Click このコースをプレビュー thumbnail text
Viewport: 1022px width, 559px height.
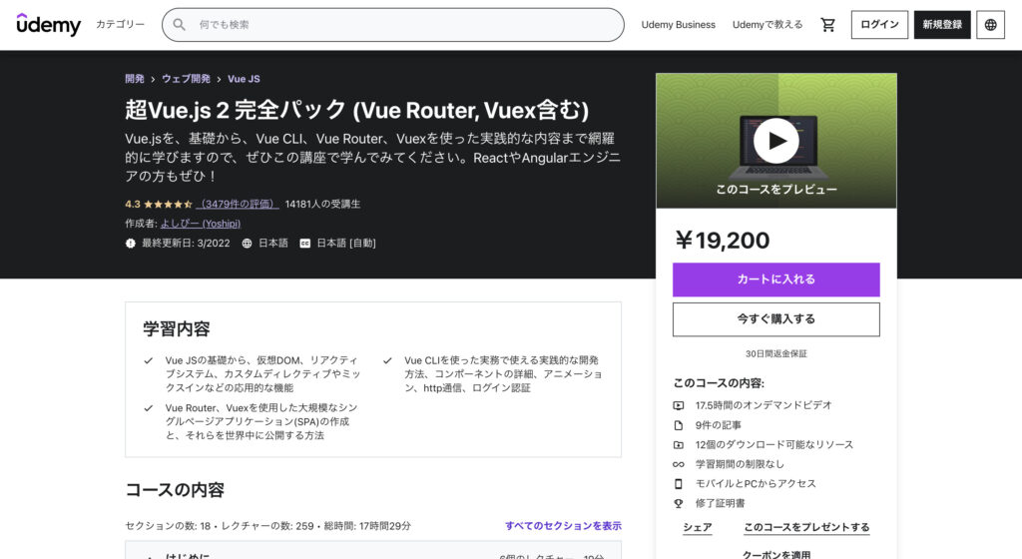pos(775,189)
